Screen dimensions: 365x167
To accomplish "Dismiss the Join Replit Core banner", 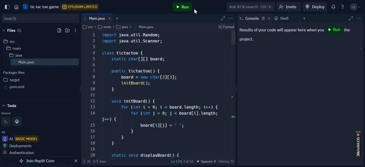I will tap(76, 161).
